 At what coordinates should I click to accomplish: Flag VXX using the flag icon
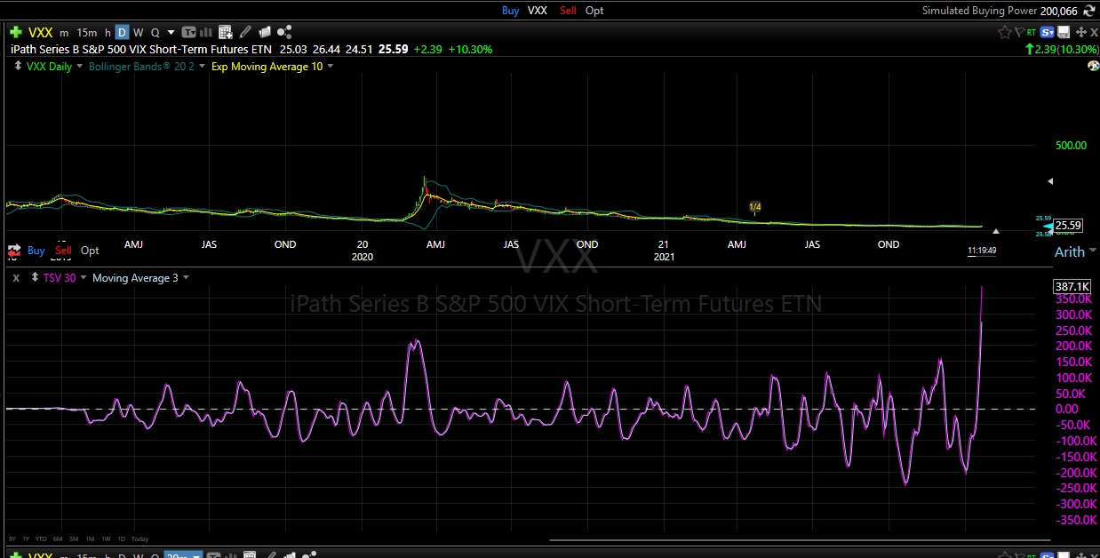click(x=1020, y=32)
